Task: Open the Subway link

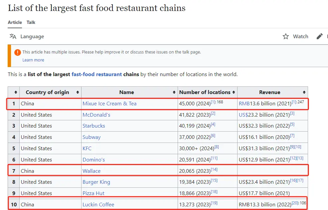Action: tap(91, 137)
